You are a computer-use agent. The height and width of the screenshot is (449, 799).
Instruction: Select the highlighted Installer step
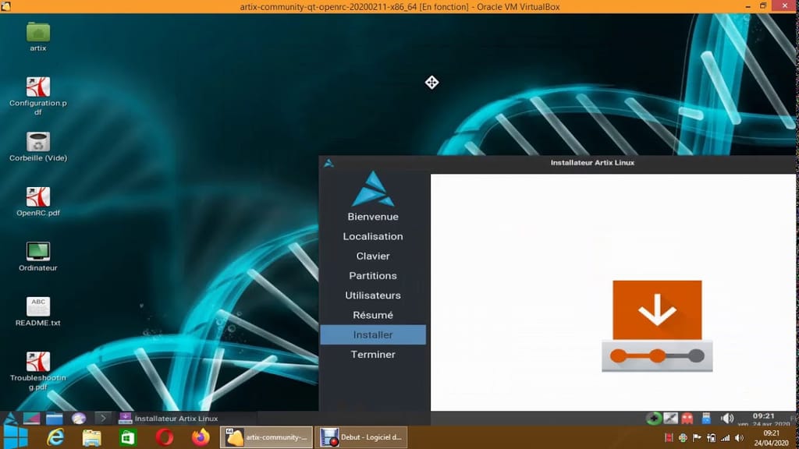click(373, 335)
